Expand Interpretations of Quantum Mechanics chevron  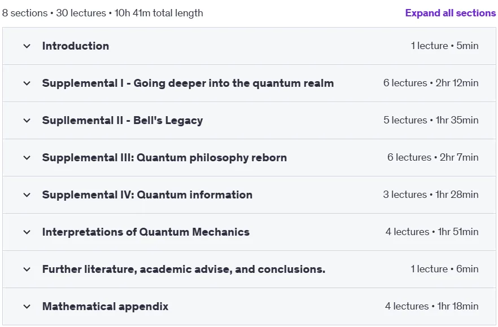coord(27,232)
